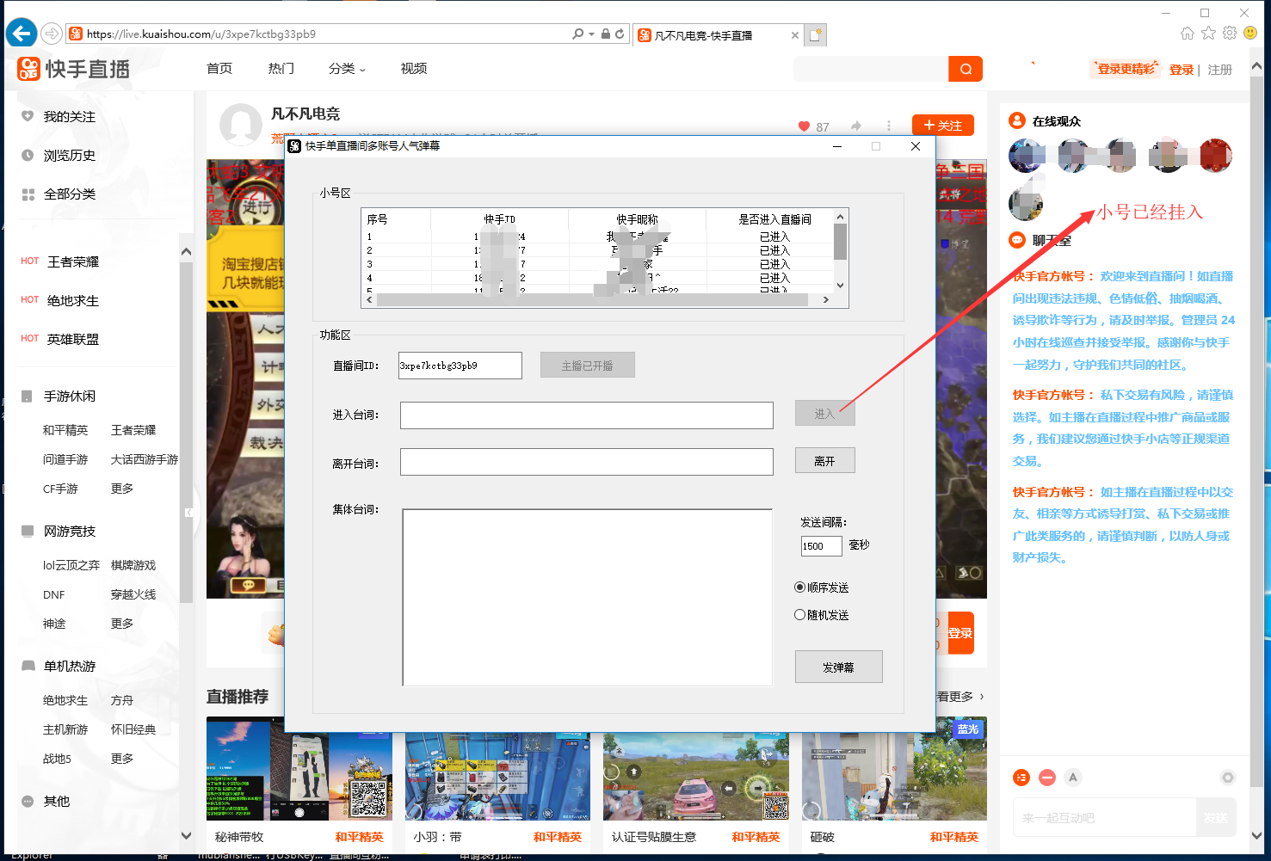Click the 全部分类 grid icon
The height and width of the screenshot is (861, 1271).
click(28, 194)
